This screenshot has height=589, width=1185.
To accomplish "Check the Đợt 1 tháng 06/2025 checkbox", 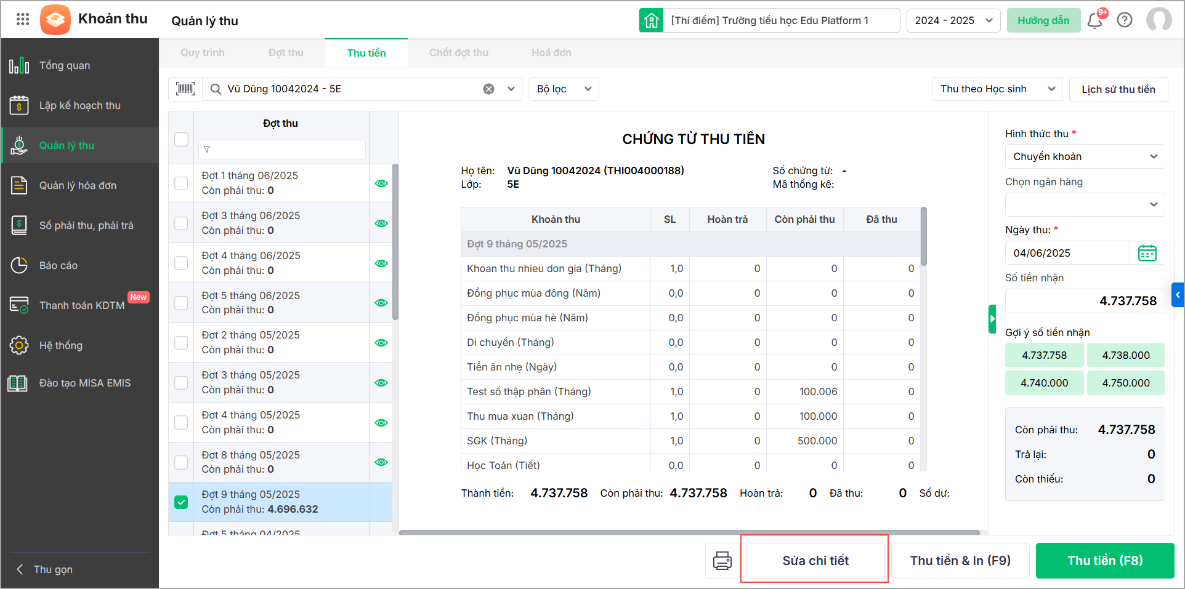I will click(181, 183).
